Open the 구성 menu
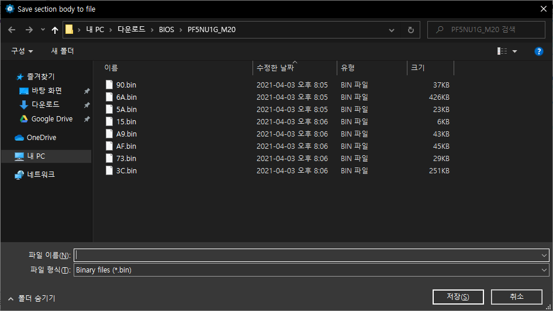The height and width of the screenshot is (311, 553). point(22,51)
